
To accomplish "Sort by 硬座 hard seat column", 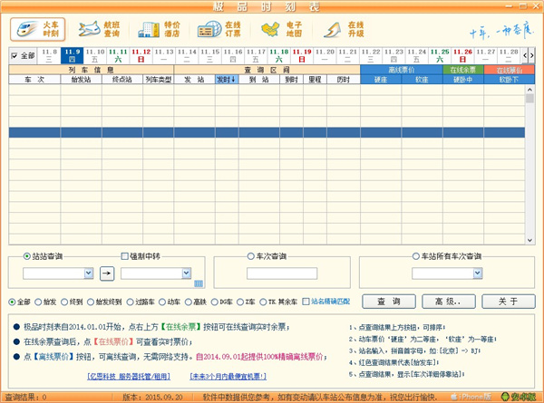I will (381, 80).
